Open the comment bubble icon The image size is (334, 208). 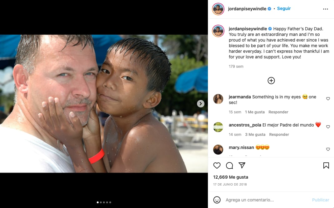point(229,166)
